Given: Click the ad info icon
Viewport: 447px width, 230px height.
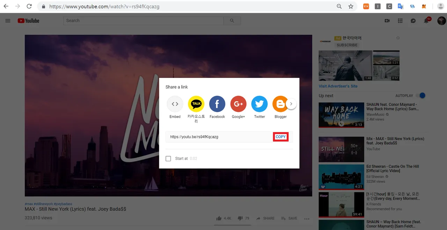Looking at the screenshot, I should (x=398, y=38).
